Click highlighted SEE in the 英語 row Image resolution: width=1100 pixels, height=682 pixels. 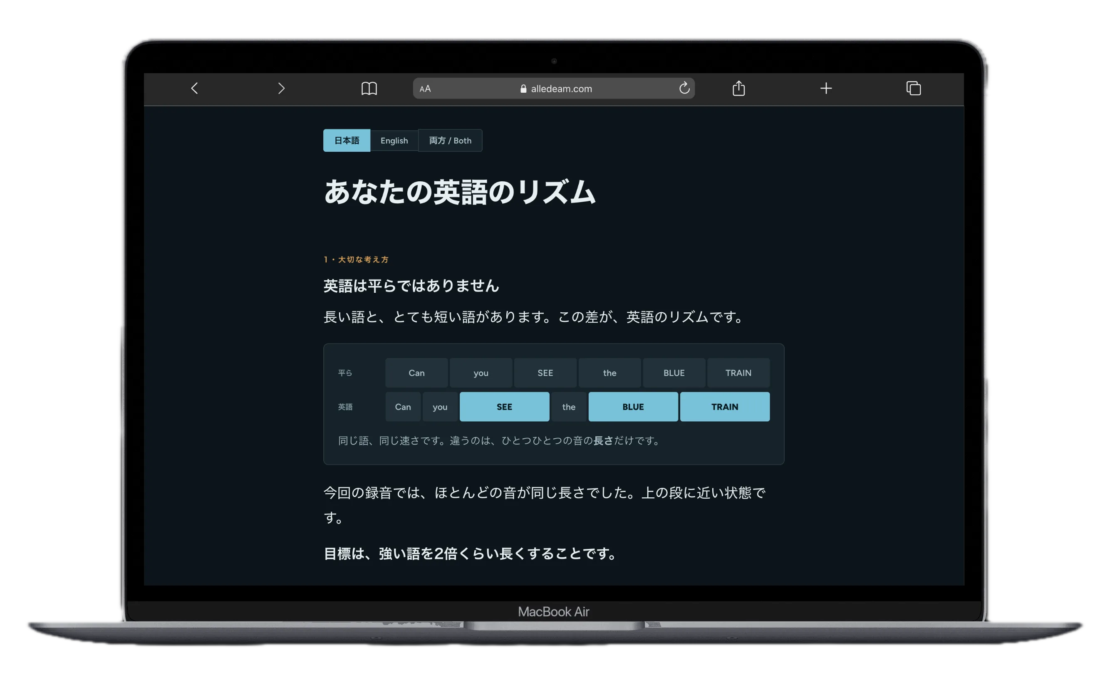504,406
